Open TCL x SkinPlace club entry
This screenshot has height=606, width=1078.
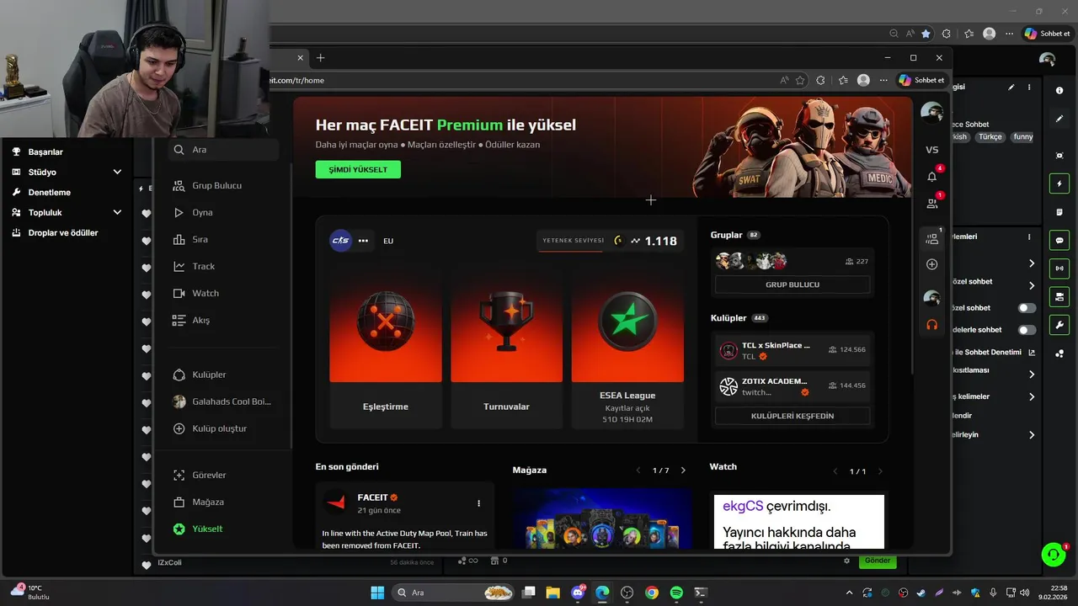[792, 350]
